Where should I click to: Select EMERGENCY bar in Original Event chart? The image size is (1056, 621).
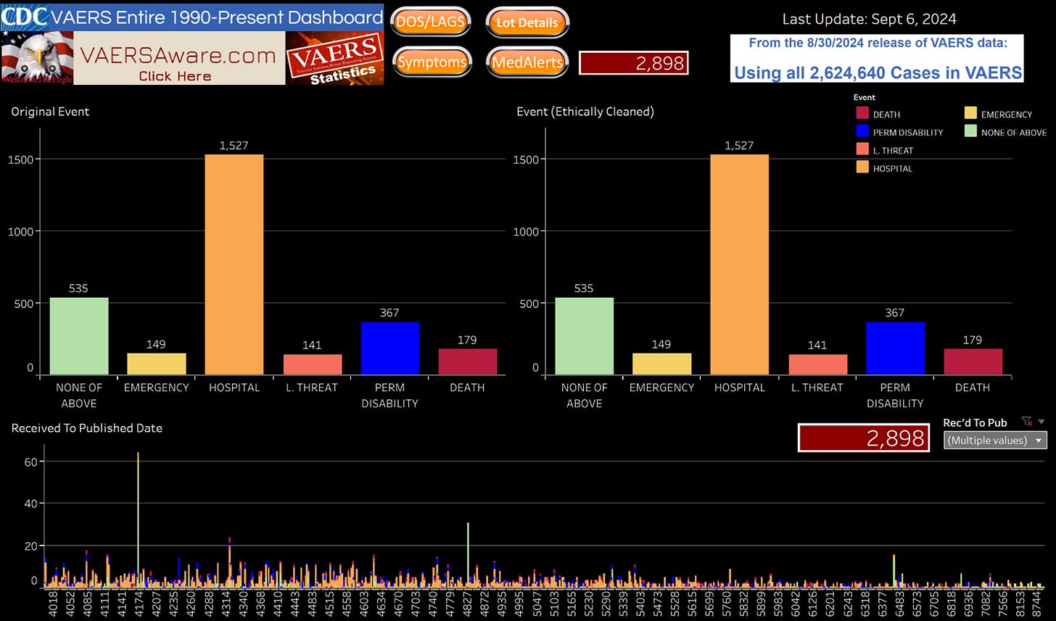pyautogui.click(x=156, y=364)
